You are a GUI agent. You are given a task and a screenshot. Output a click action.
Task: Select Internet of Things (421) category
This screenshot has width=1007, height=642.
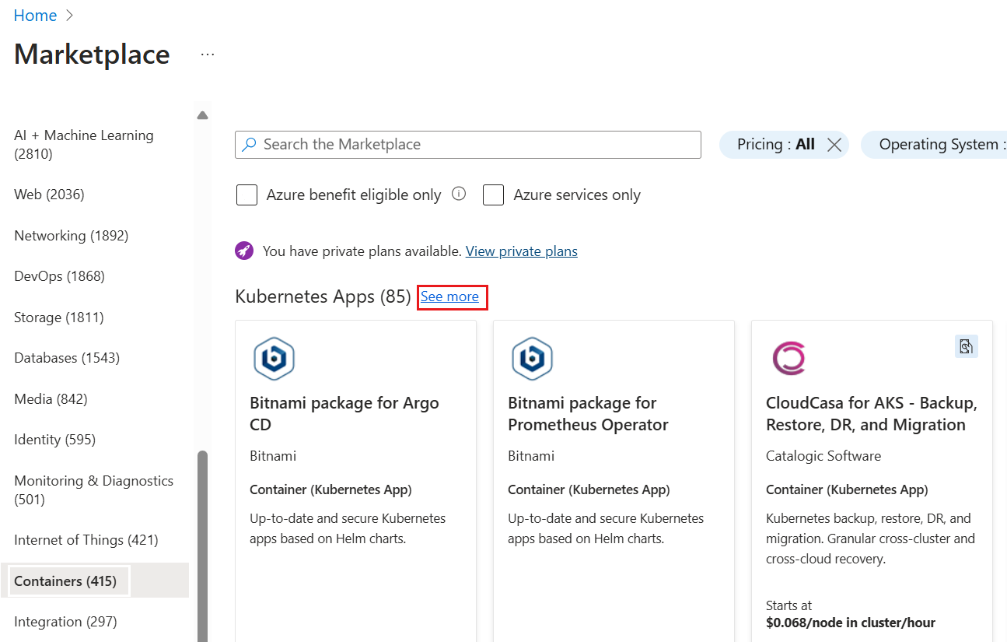(86, 540)
